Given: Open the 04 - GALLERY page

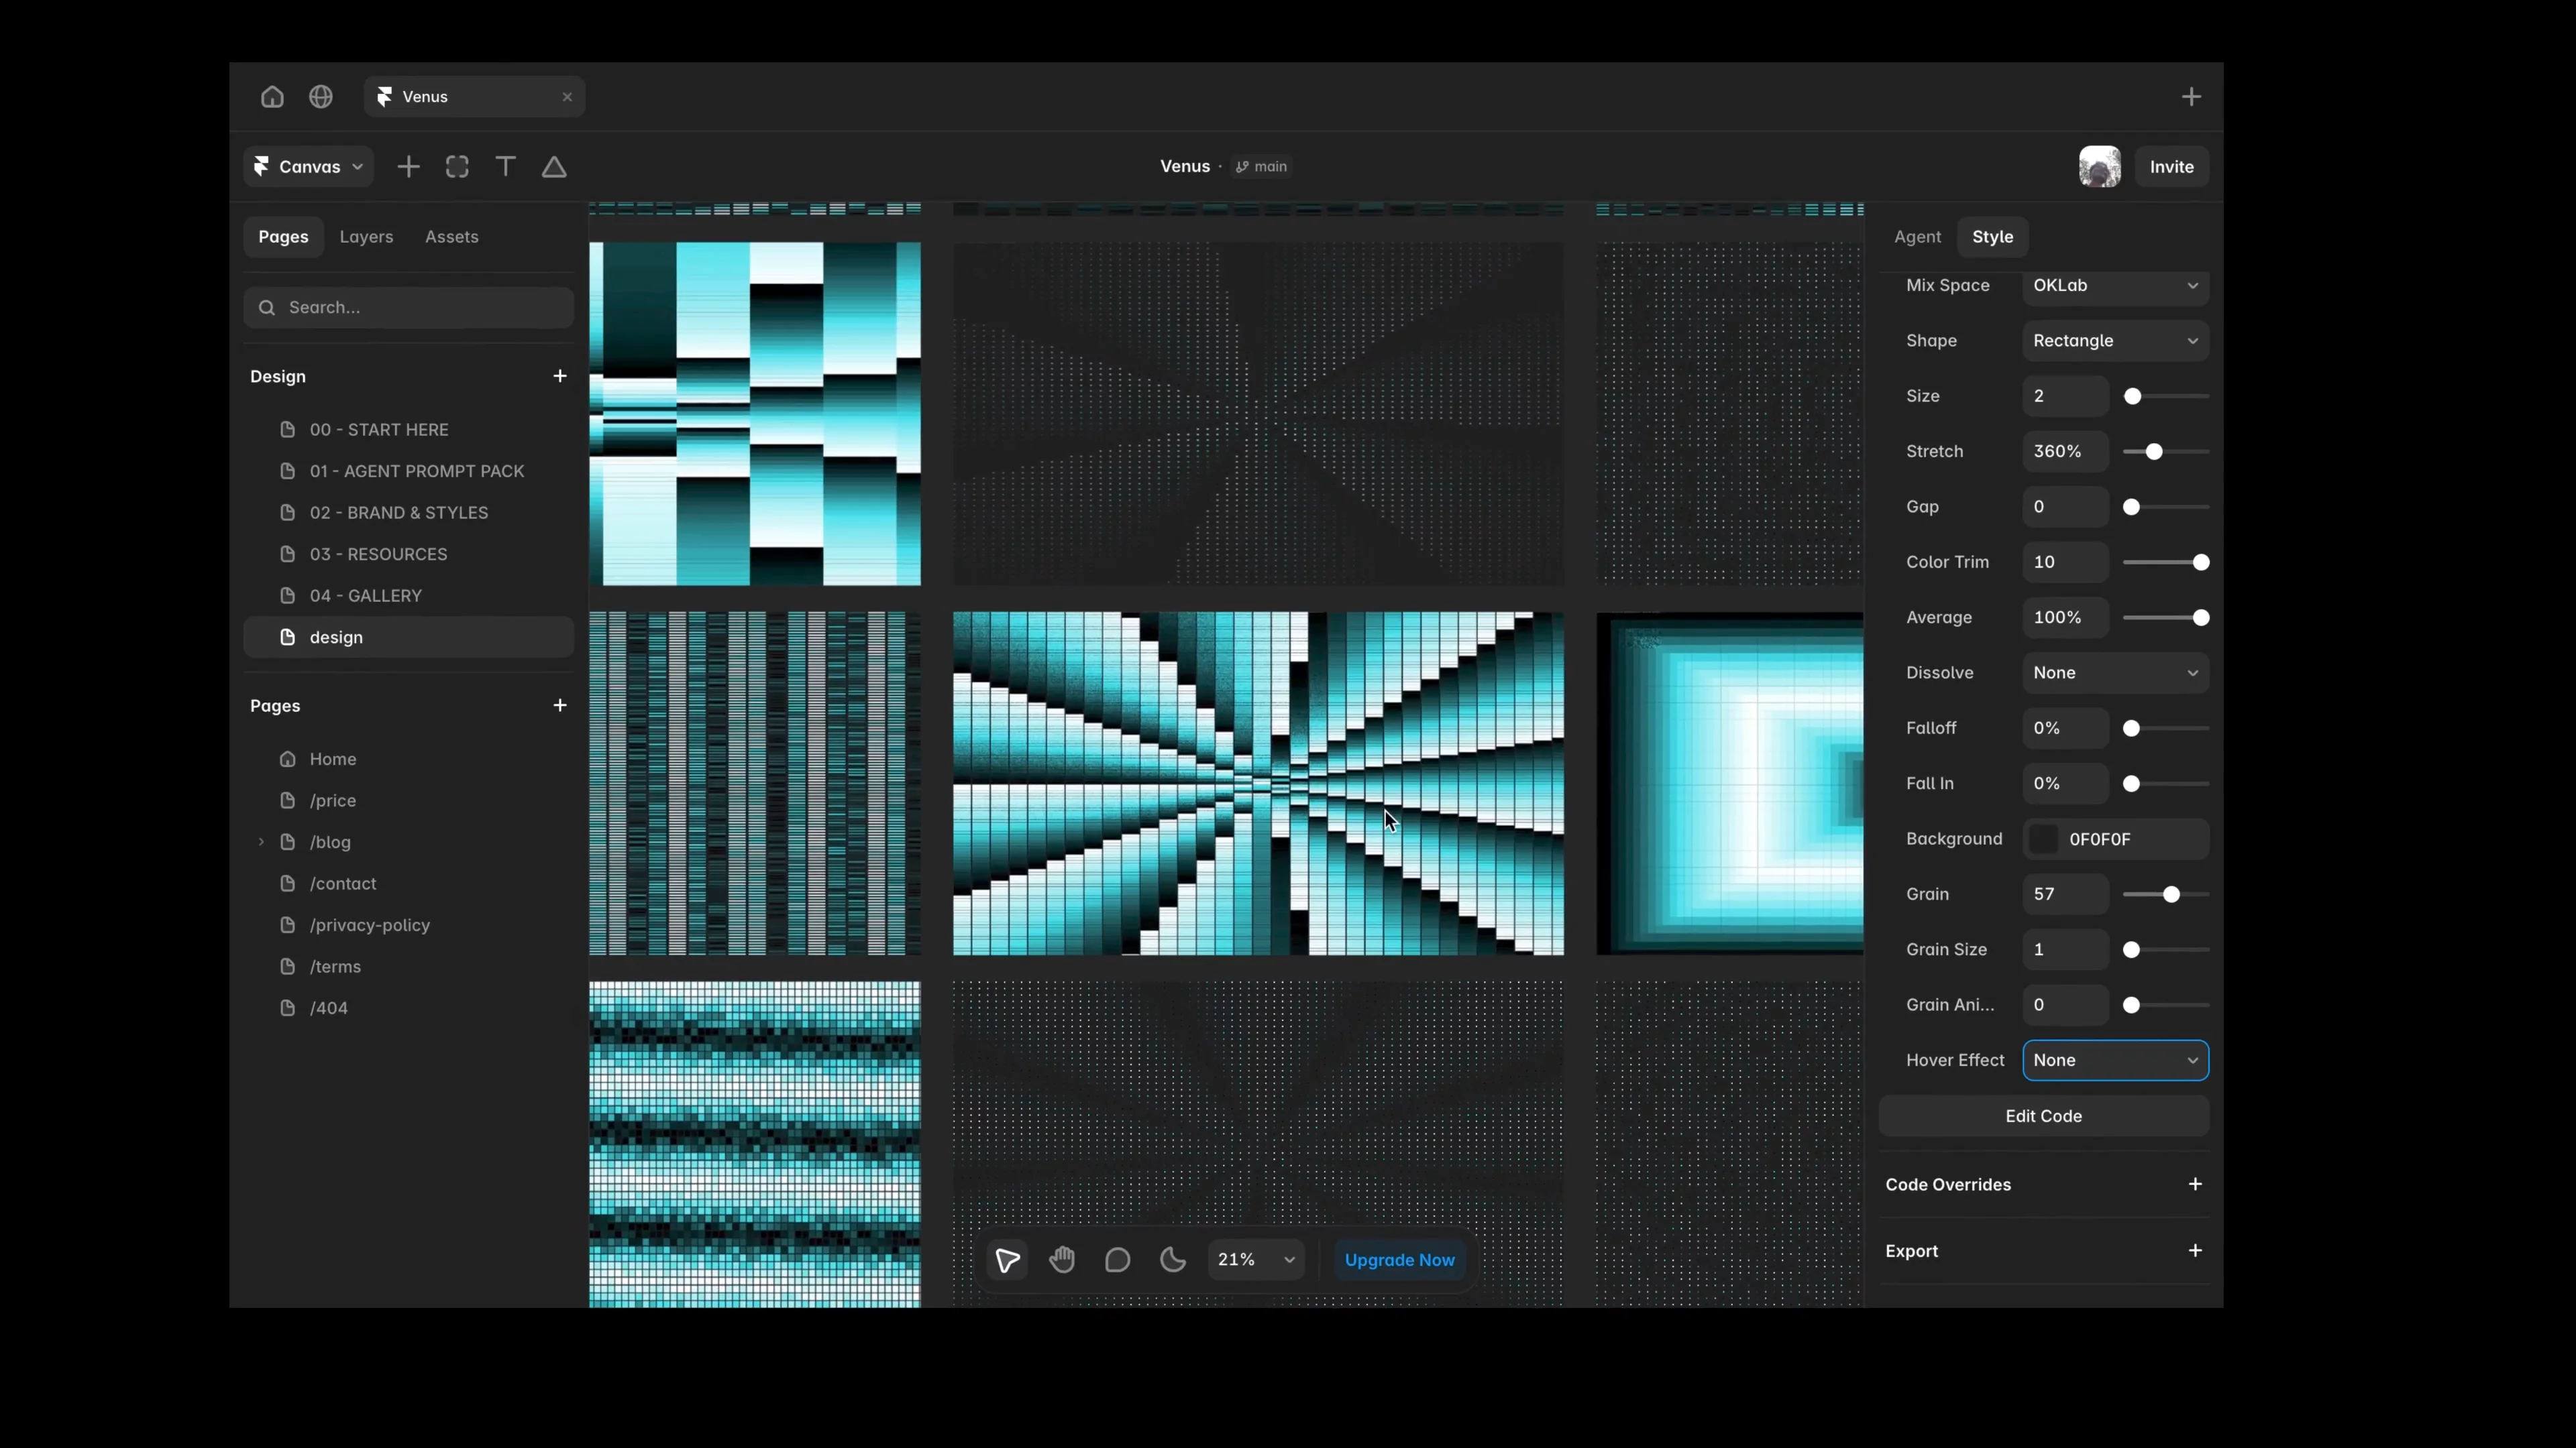Looking at the screenshot, I should point(408,595).
